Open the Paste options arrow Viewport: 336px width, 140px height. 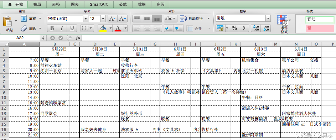[x=16, y=21]
